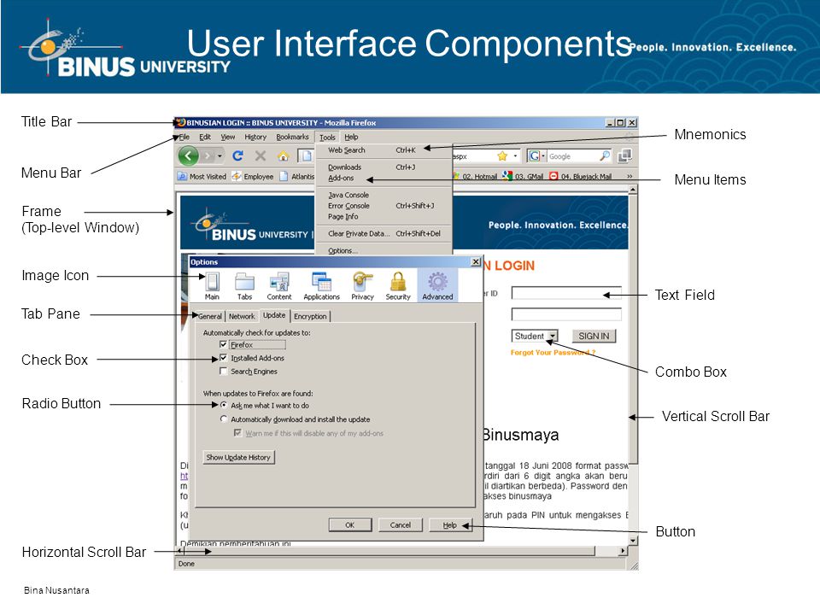Screen dimensions: 820x615
Task: Switch to the General tab
Action: coord(210,316)
